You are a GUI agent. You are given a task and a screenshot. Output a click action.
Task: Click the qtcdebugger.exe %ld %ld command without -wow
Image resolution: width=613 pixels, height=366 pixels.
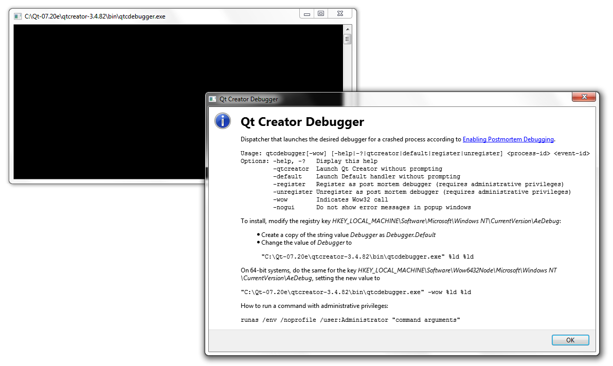tap(368, 257)
